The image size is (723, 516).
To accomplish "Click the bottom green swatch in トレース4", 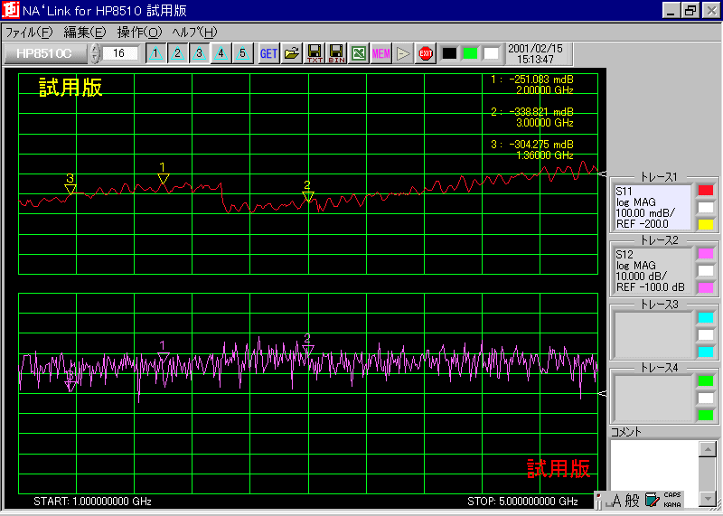I will pyautogui.click(x=706, y=415).
